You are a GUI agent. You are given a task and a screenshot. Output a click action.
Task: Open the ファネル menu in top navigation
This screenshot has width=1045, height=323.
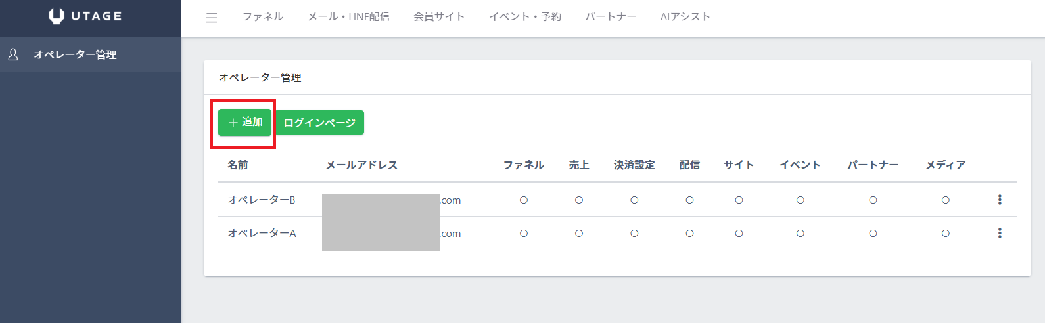point(263,17)
